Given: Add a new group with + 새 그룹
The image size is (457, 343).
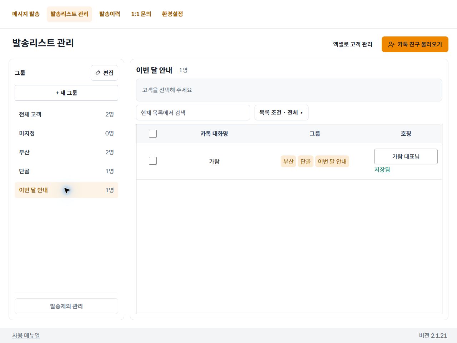Looking at the screenshot, I should pyautogui.click(x=66, y=93).
